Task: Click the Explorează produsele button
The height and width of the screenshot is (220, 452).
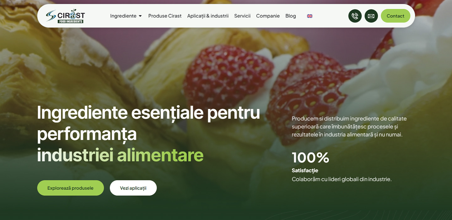Action: [70, 188]
